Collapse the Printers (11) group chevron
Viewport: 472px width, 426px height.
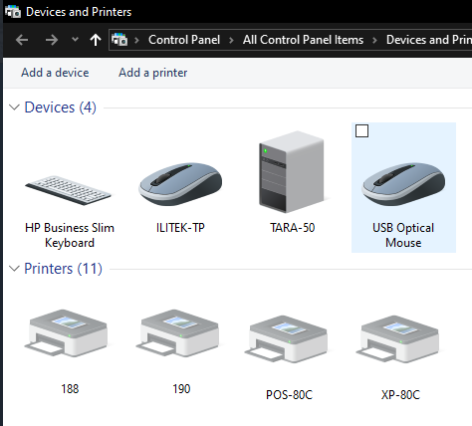pos(14,269)
